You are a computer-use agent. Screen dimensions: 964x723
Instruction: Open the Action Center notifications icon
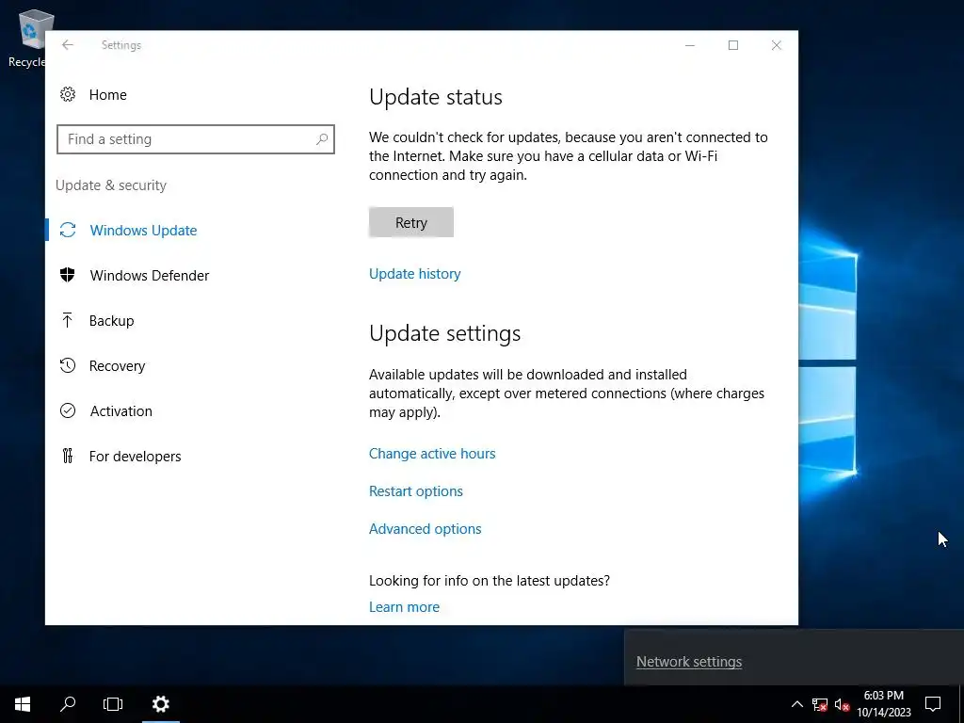[x=933, y=704]
